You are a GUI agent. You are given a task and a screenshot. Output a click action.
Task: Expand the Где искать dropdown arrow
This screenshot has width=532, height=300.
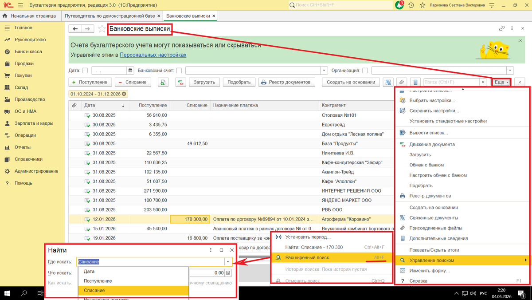tap(228, 262)
